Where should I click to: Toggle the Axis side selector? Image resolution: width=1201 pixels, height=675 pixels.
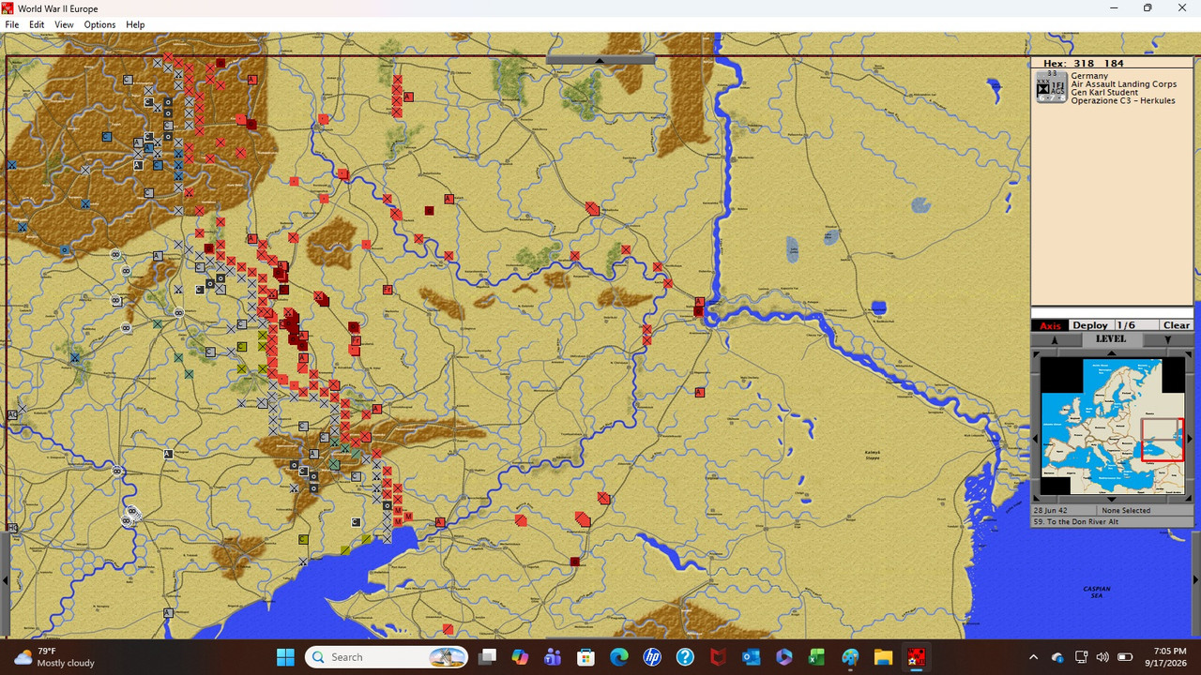(x=1050, y=325)
